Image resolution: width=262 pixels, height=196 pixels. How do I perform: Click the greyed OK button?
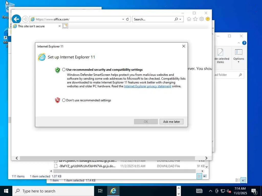pos(146,122)
